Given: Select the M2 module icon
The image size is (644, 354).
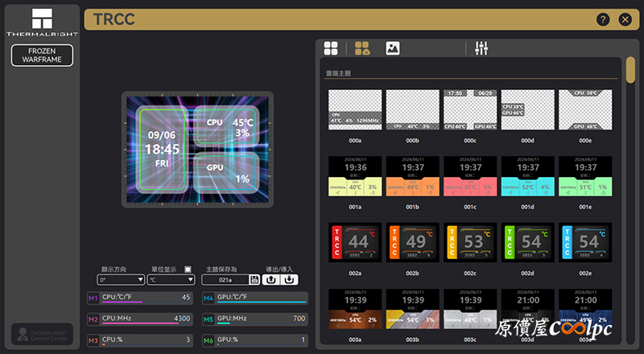Looking at the screenshot, I should click(x=93, y=319).
